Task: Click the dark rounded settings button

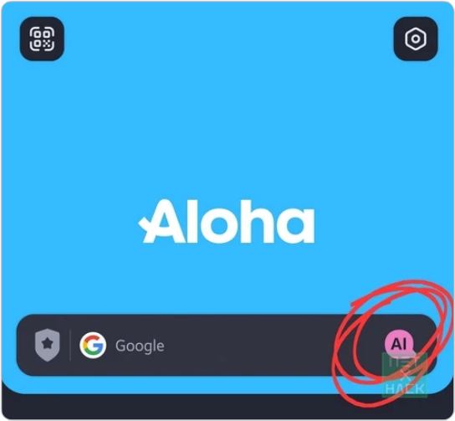Action: point(416,39)
